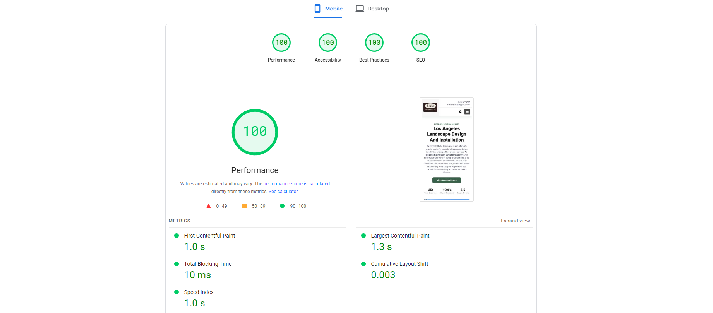Click the orange square 50–89 legend icon
This screenshot has height=313, width=713.
(x=244, y=206)
